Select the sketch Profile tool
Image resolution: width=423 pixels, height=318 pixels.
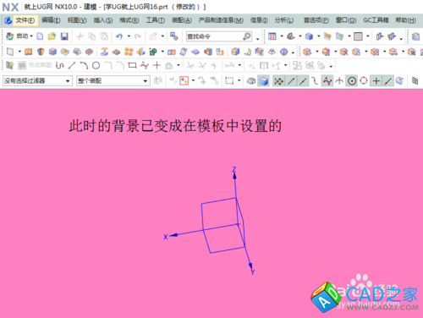tap(59, 65)
